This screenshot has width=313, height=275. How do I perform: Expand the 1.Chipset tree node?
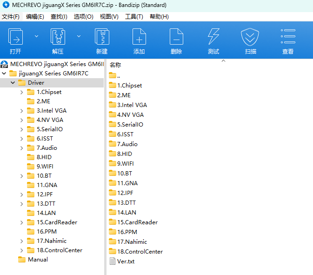[x=21, y=92]
